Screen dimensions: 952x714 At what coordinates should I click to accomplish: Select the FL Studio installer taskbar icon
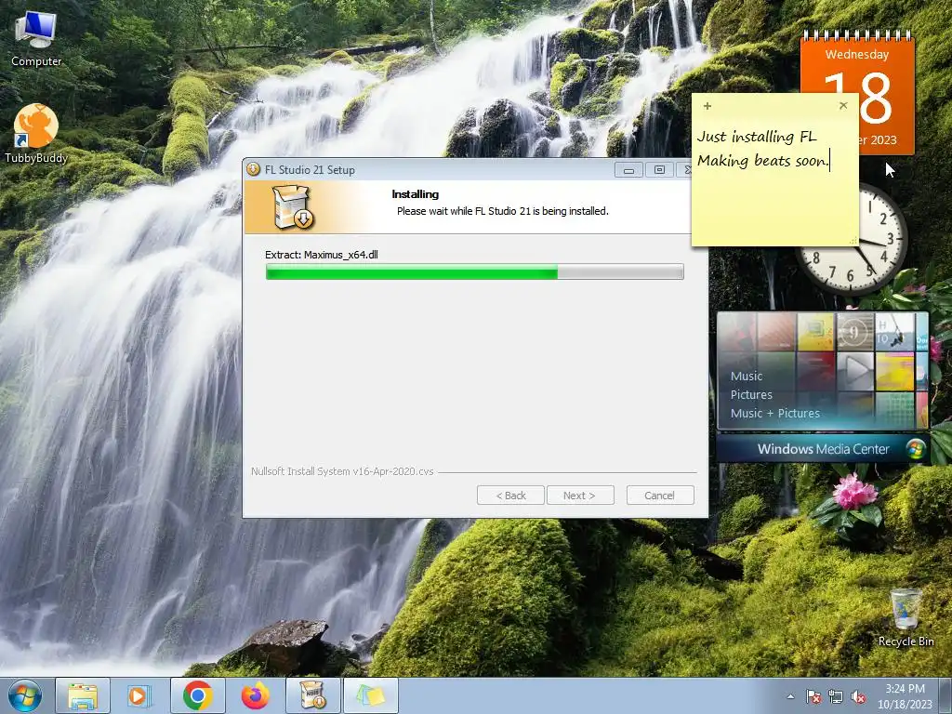(x=312, y=695)
